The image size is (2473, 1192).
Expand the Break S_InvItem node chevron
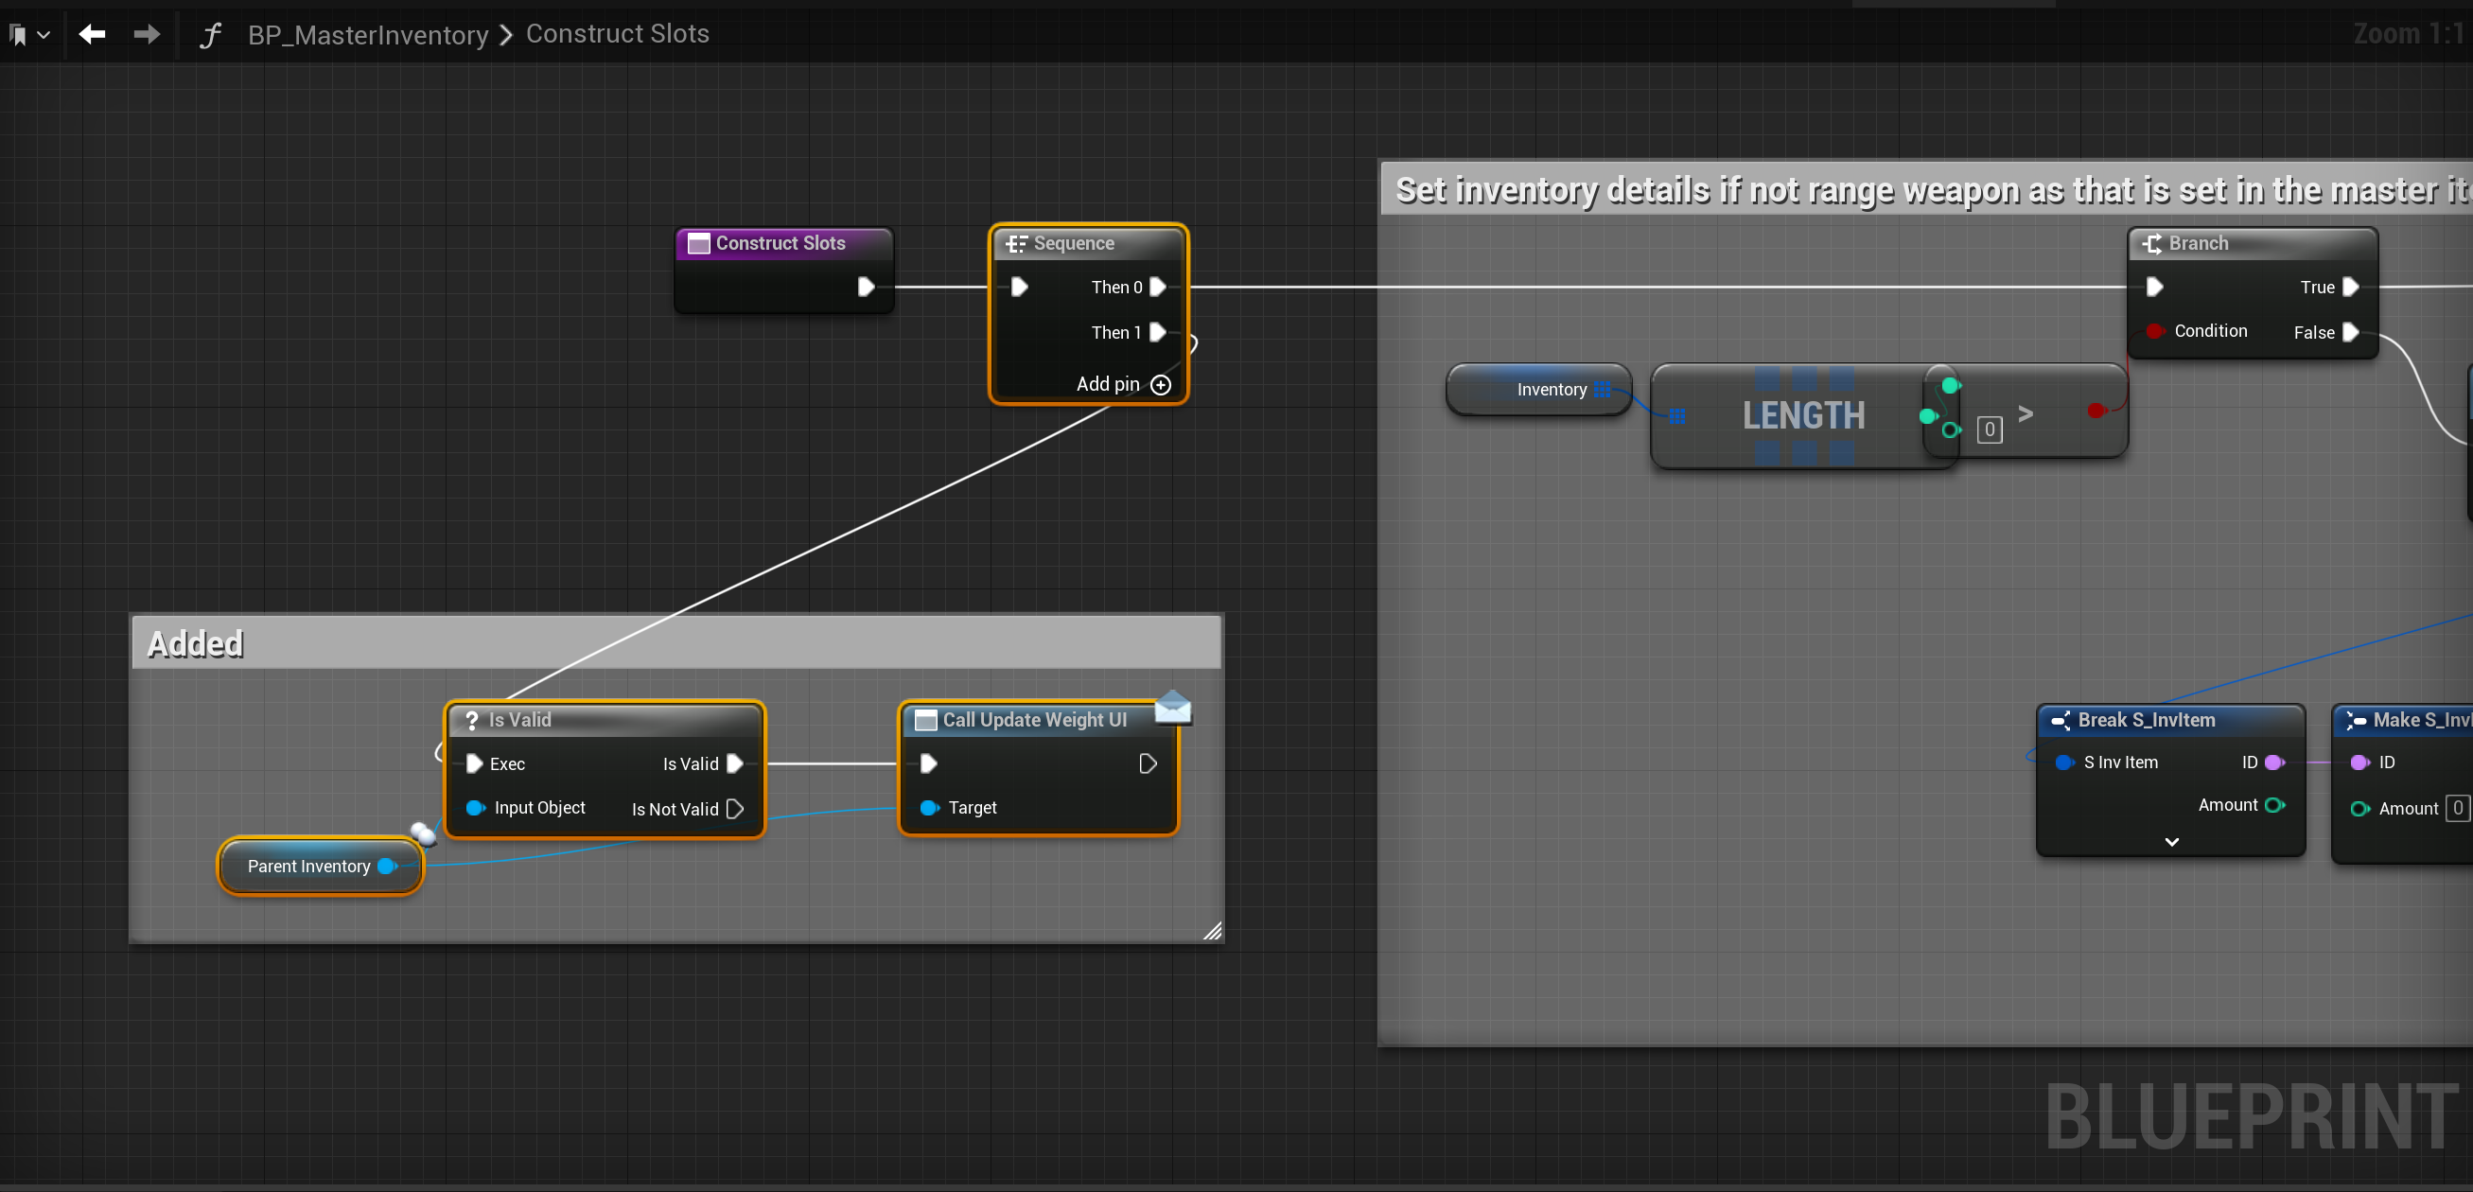coord(2171,842)
